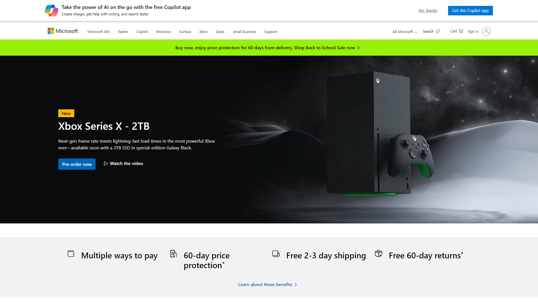Click the Pre-order now button
This screenshot has height=302, width=538.
click(x=77, y=164)
